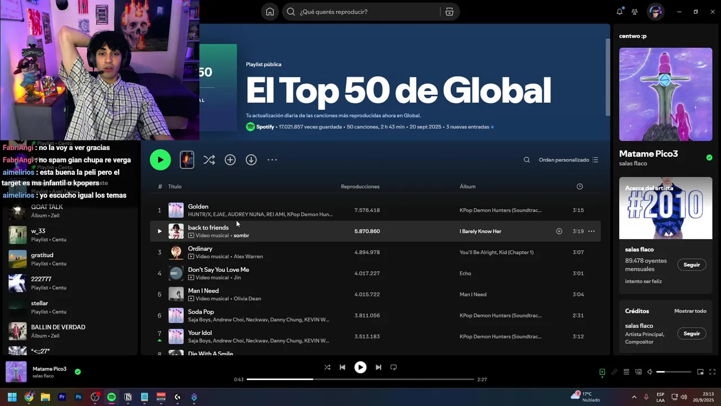Play the 'back to friends' track

[x=159, y=231]
